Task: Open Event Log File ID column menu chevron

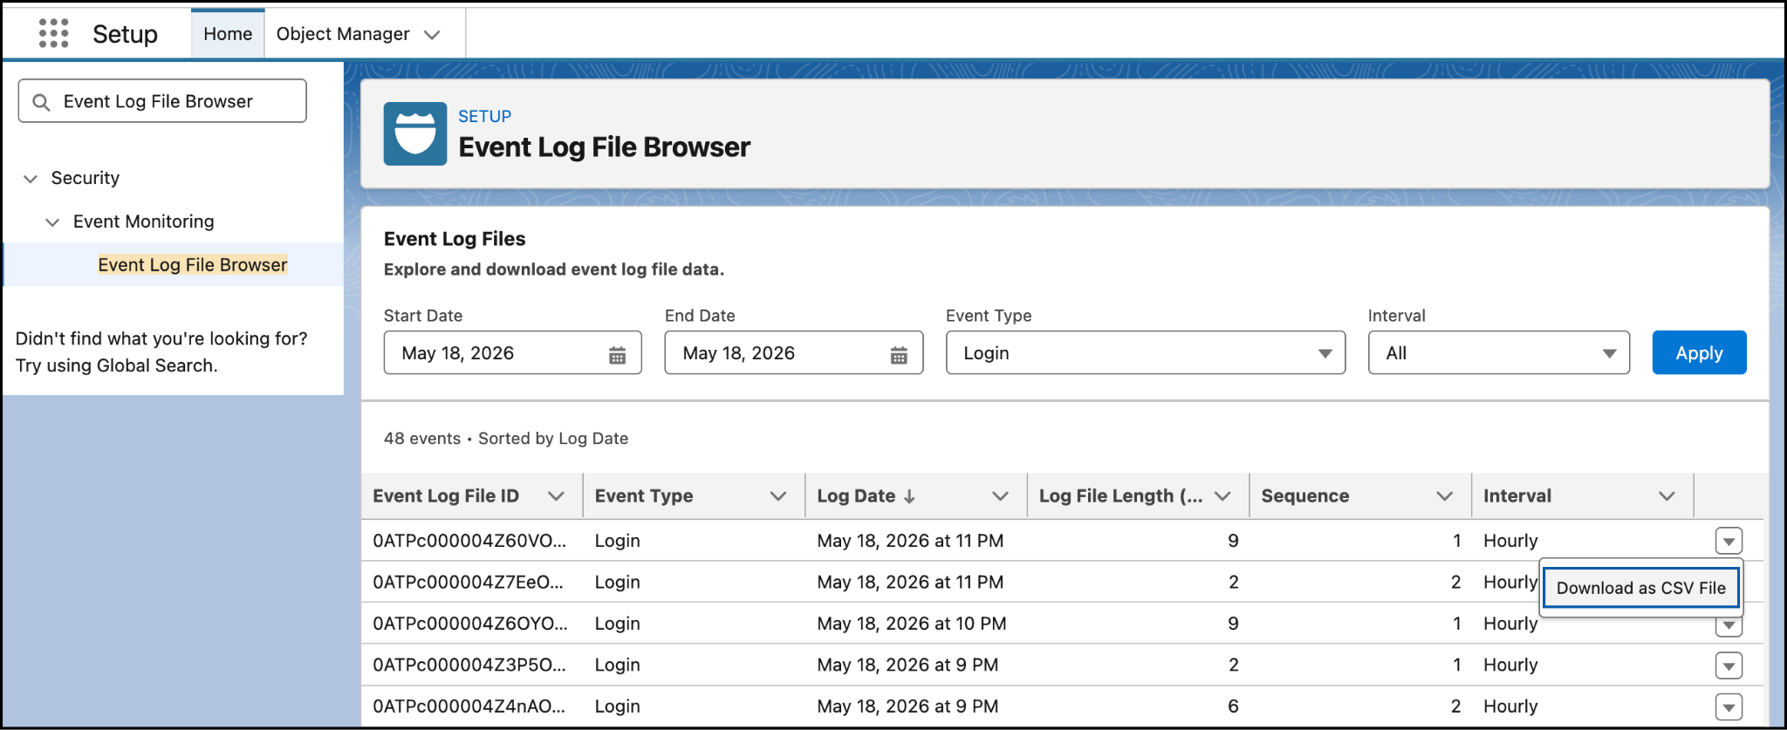Action: [x=556, y=496]
